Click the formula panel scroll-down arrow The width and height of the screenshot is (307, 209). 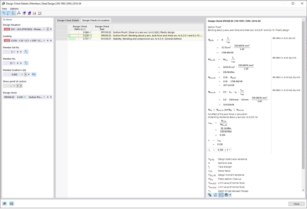303,190
